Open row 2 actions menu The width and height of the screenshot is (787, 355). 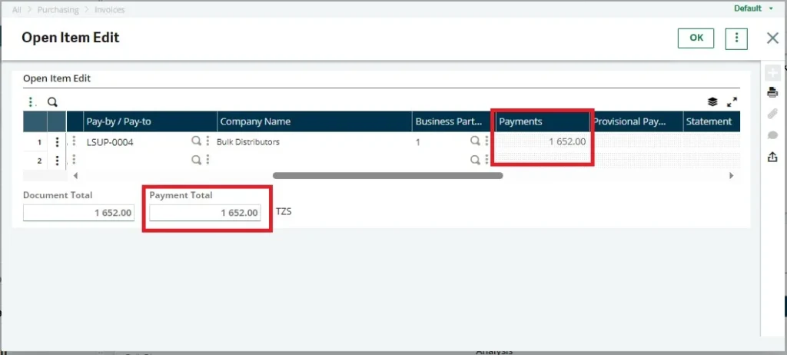pyautogui.click(x=57, y=160)
